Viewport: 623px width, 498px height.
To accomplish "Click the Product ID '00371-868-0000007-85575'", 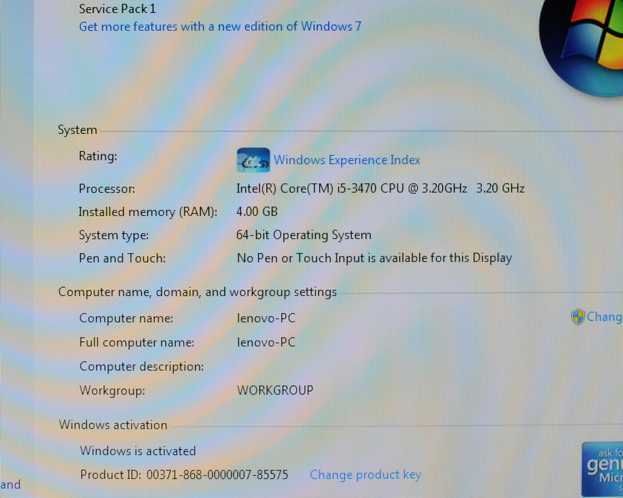I will pyautogui.click(x=217, y=475).
